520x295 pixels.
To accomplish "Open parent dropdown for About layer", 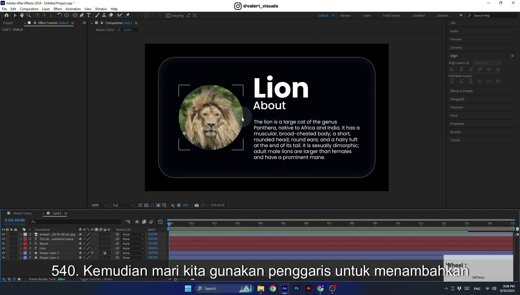I will pyautogui.click(x=133, y=243).
